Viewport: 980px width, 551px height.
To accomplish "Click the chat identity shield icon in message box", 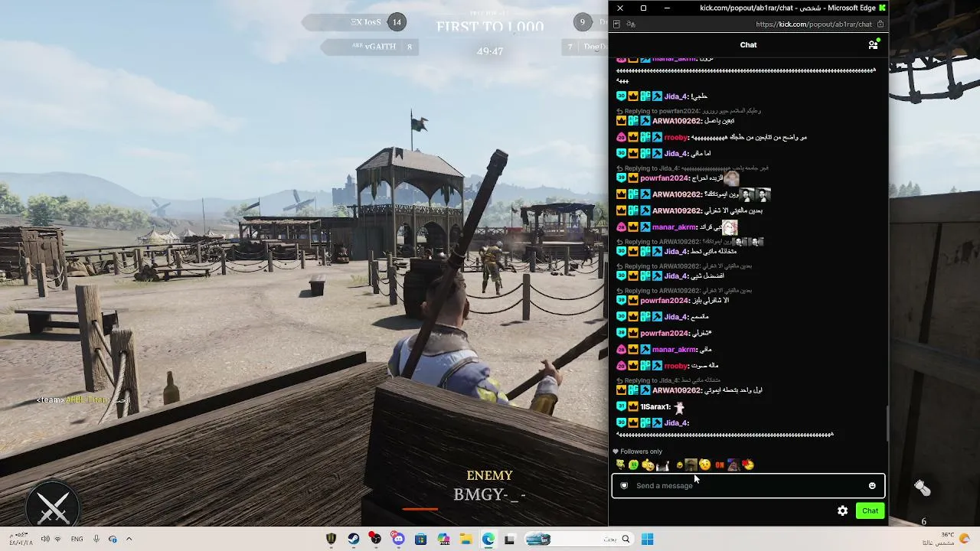I will click(x=624, y=486).
